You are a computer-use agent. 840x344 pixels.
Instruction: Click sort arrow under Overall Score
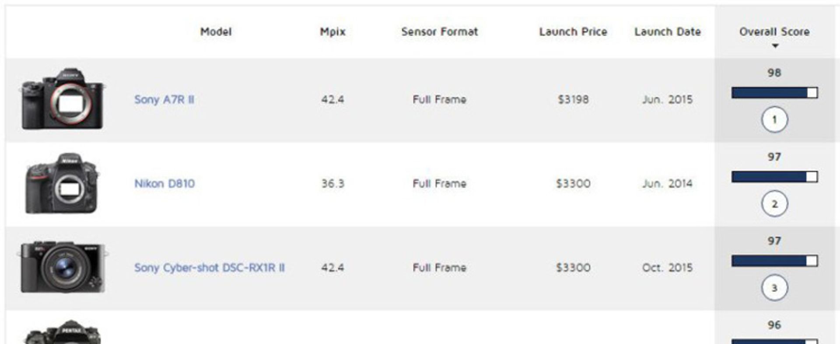coord(775,46)
